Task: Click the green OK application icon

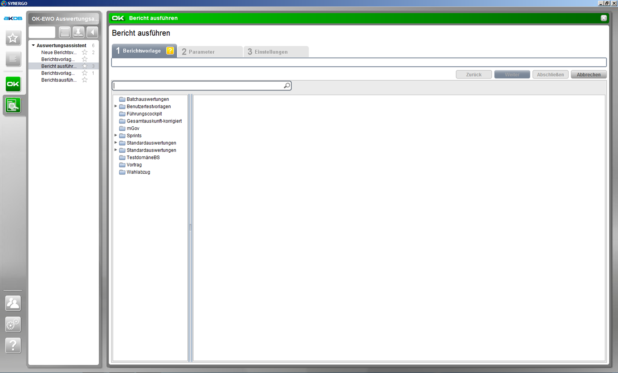Action: click(13, 84)
